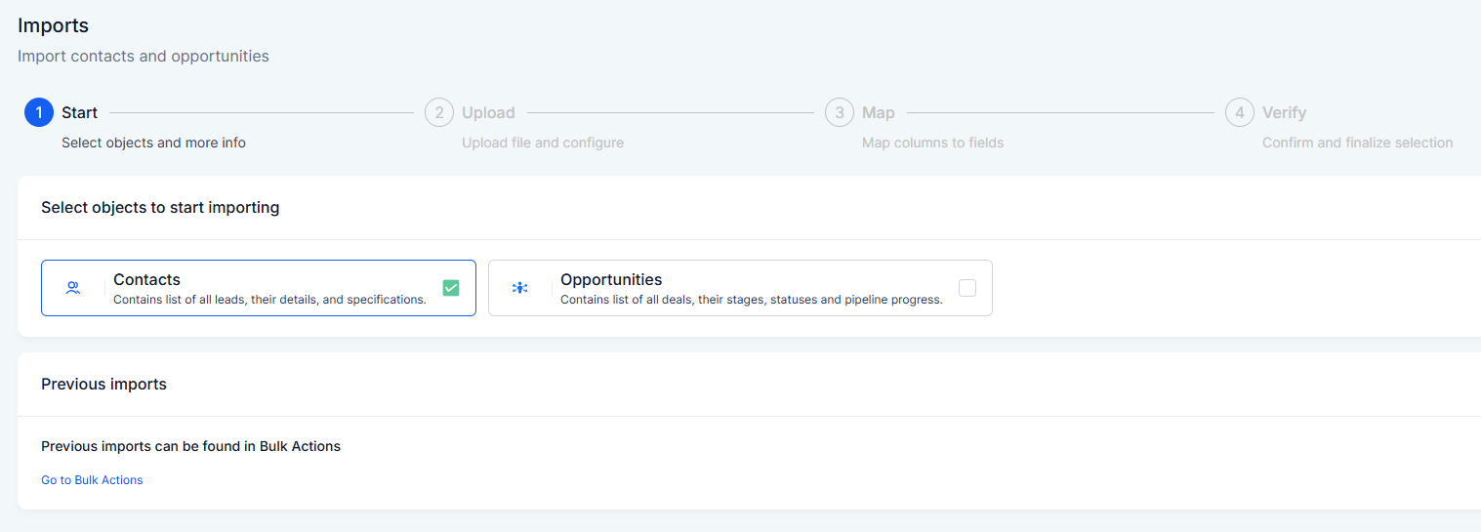Click the Contacts people icon
The height and width of the screenshot is (532, 1481).
coord(72,288)
